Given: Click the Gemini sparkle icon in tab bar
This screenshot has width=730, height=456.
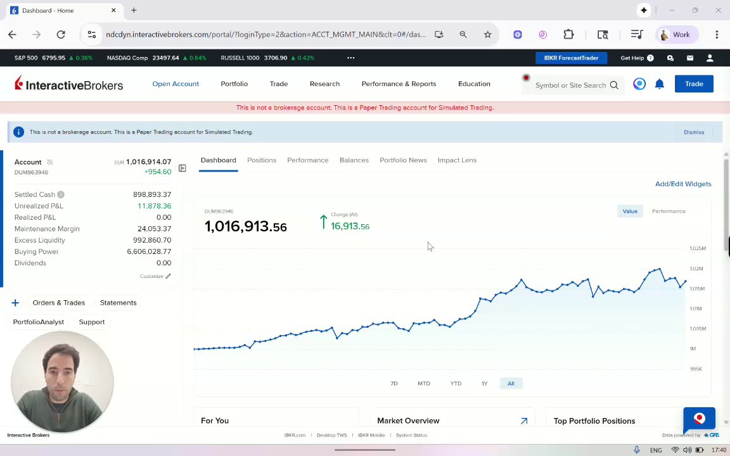Looking at the screenshot, I should (x=644, y=10).
